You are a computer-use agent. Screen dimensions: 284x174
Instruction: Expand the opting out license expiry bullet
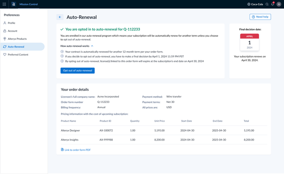pyautogui.click(x=62, y=61)
